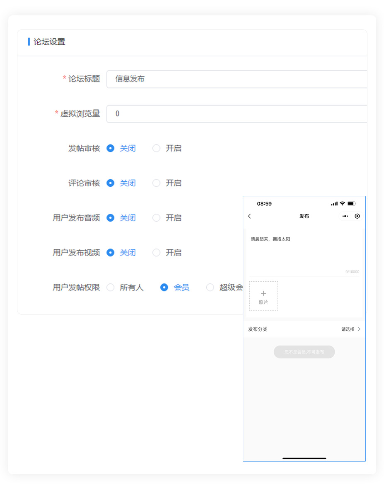Select 关闭 for 发帖审核

[111, 148]
